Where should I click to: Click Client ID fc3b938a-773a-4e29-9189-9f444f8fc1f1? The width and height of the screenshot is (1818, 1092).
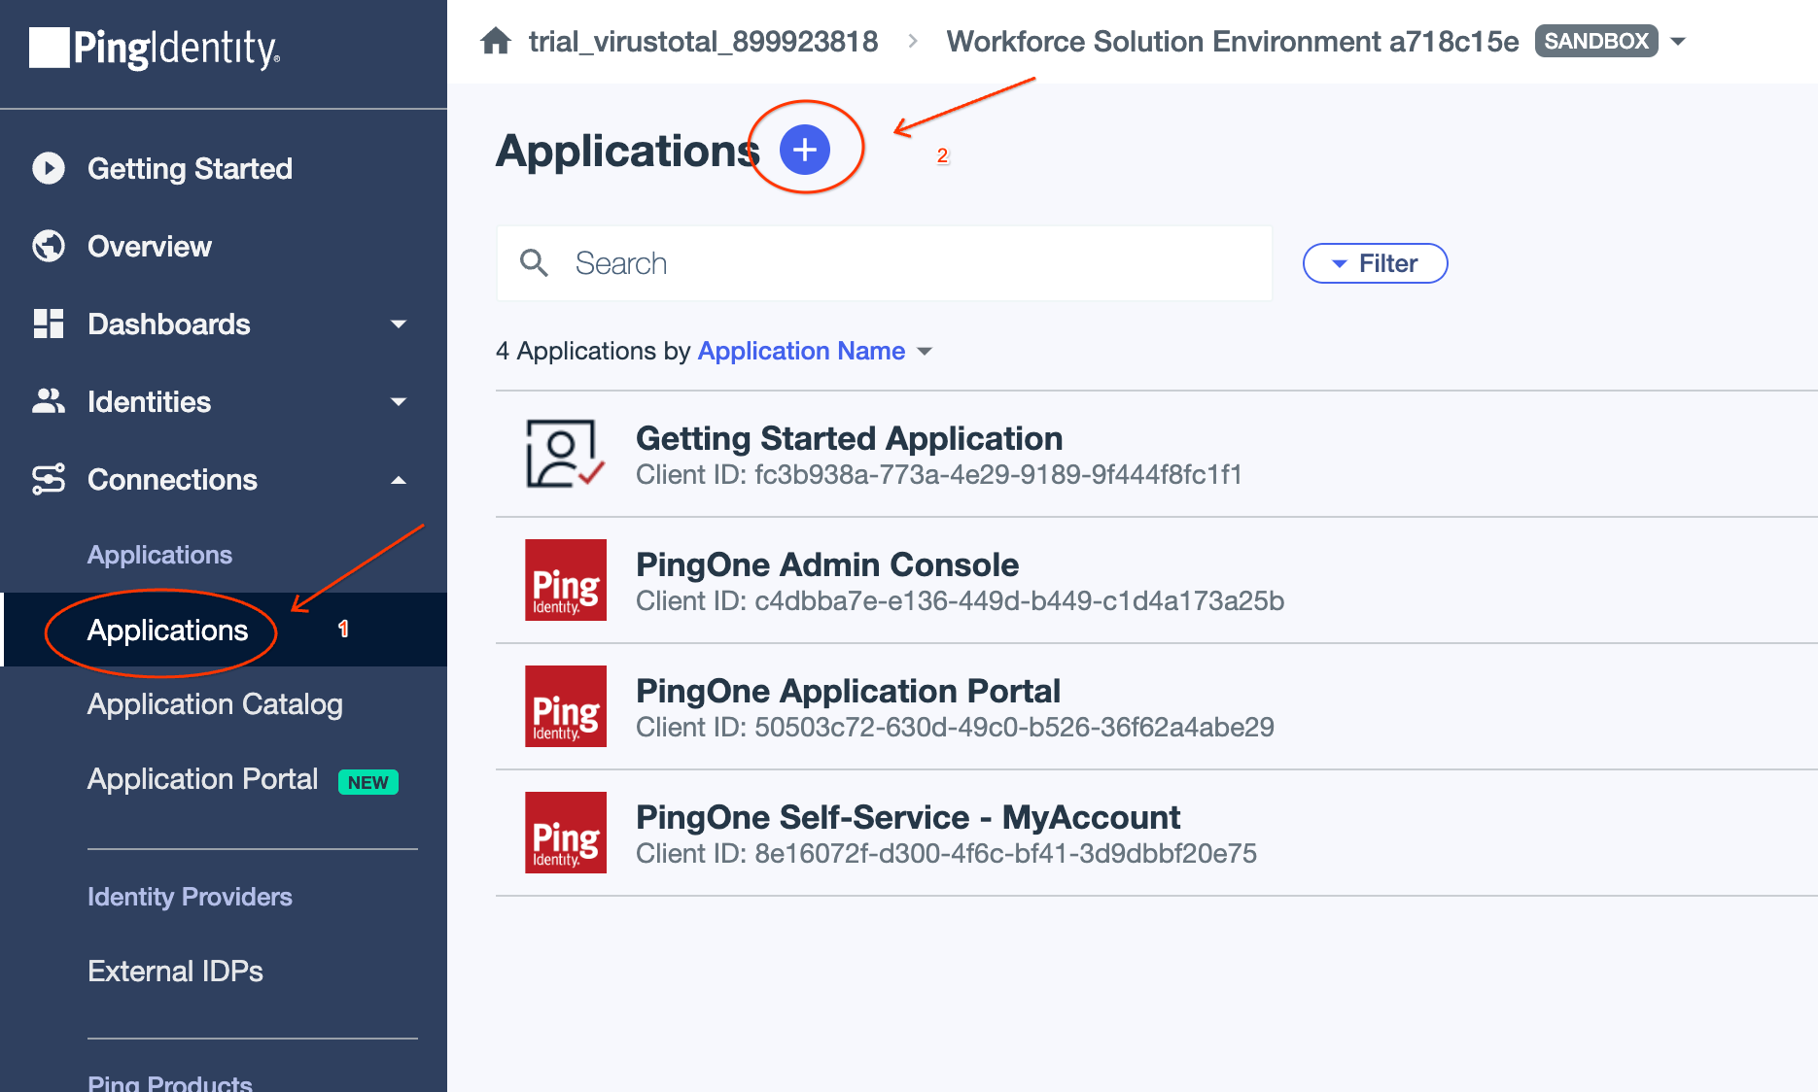tap(939, 475)
